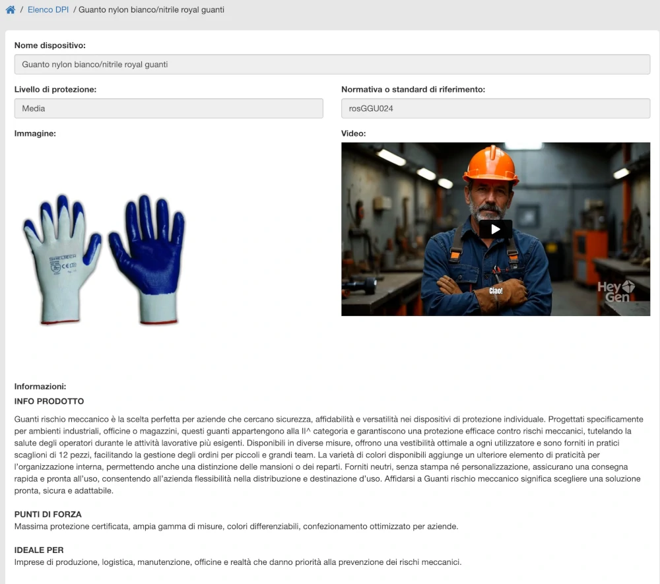Click the Nome dispositivo label
This screenshot has height=584, width=660.
tap(50, 46)
